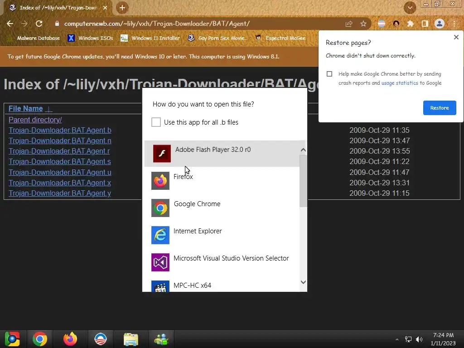Enable sending crash reports checkbox

[x=329, y=74]
